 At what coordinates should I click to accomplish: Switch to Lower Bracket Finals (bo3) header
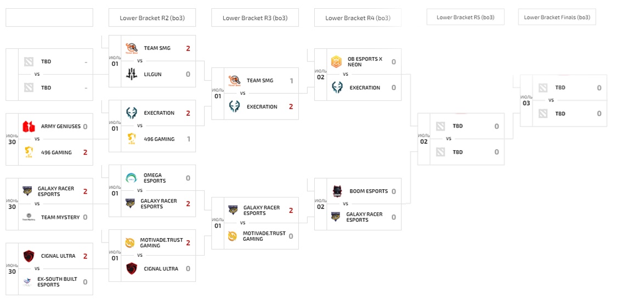[x=557, y=18]
